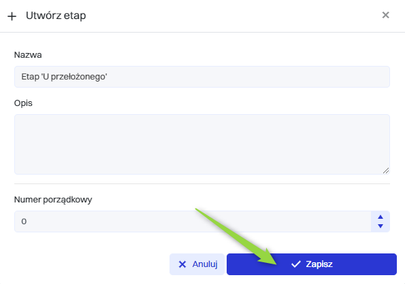Image resolution: width=405 pixels, height=284 pixels.
Task: Click the X icon inside Anuluj button
Action: 182,264
